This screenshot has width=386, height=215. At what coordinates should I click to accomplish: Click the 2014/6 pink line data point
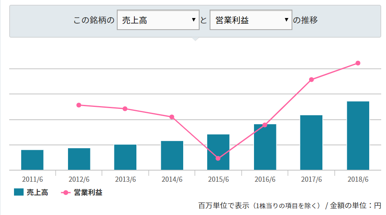(172, 117)
